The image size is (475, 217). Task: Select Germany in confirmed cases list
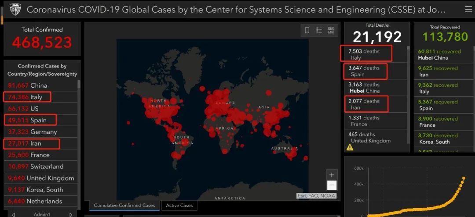41,132
